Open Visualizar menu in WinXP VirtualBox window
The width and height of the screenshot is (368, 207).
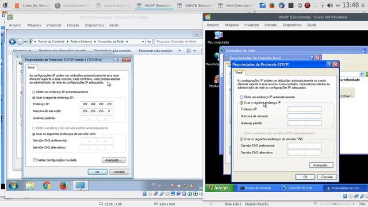251,25
